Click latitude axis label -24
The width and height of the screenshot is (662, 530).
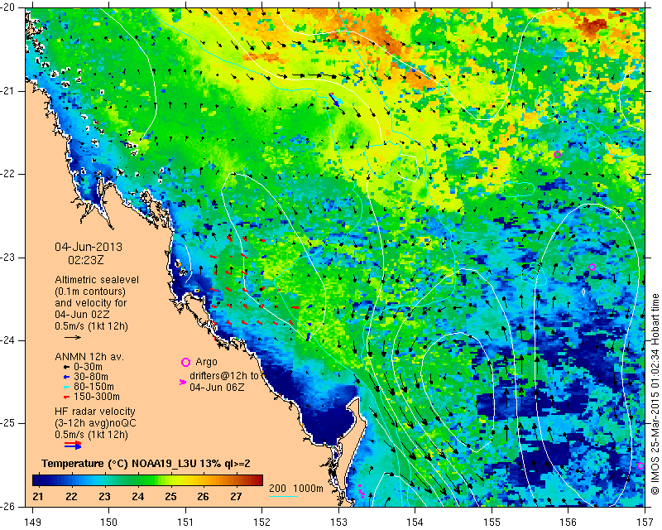(x=8, y=340)
